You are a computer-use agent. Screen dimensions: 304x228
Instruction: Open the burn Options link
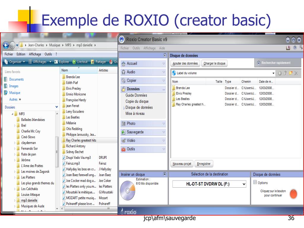[x=260, y=183]
